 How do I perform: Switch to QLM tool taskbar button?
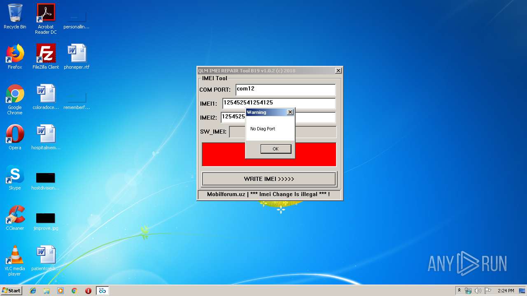pyautogui.click(x=102, y=291)
